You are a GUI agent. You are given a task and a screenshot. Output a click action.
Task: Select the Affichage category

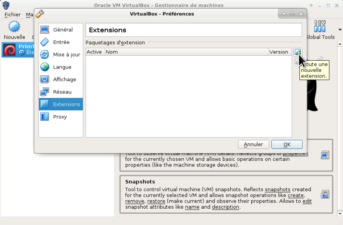[x=61, y=80]
